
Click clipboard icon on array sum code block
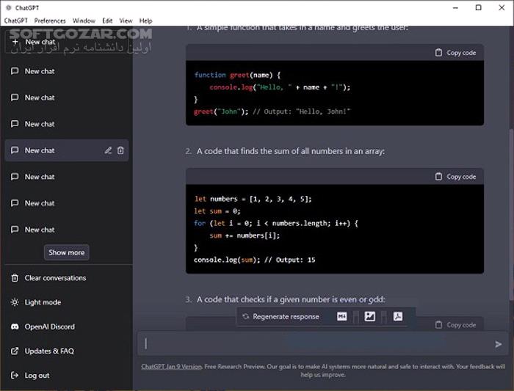pyautogui.click(x=438, y=177)
